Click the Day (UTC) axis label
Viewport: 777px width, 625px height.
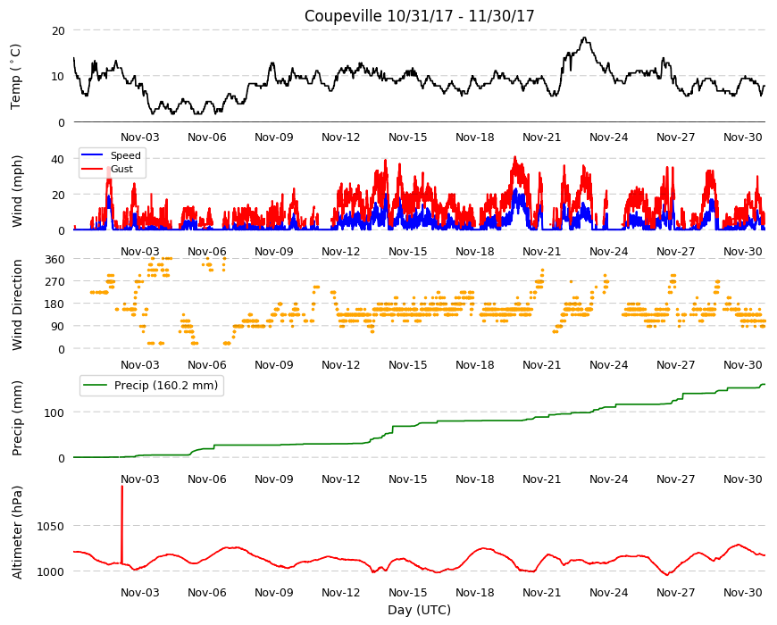(x=419, y=610)
